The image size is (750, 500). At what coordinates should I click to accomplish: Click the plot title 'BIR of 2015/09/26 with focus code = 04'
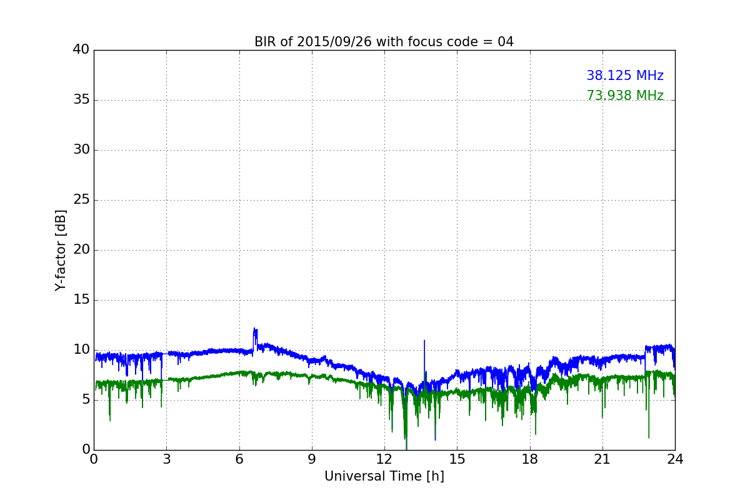click(384, 42)
